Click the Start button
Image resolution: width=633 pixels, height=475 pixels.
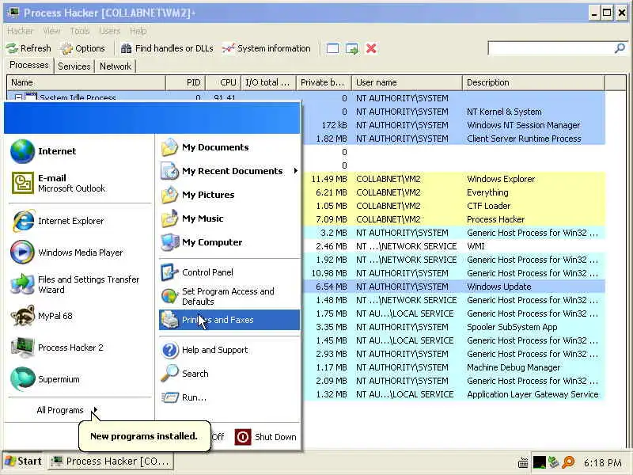pyautogui.click(x=24, y=462)
